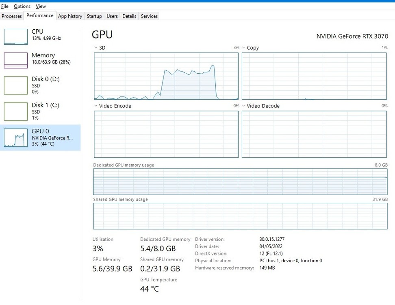Switch to the Startup tab

tap(94, 16)
